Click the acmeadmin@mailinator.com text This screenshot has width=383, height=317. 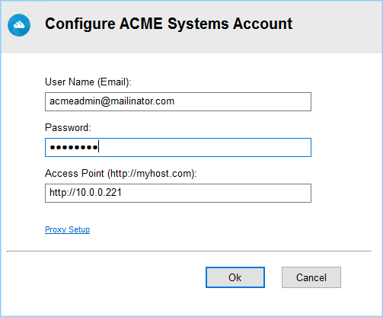point(112,101)
